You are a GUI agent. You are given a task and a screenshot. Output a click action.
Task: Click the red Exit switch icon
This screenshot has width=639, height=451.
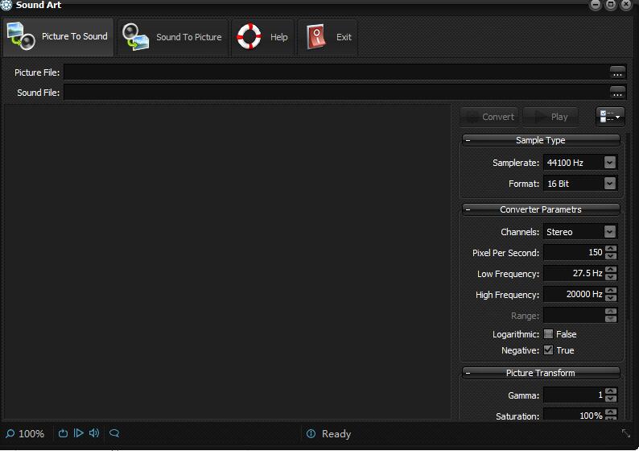coord(316,37)
